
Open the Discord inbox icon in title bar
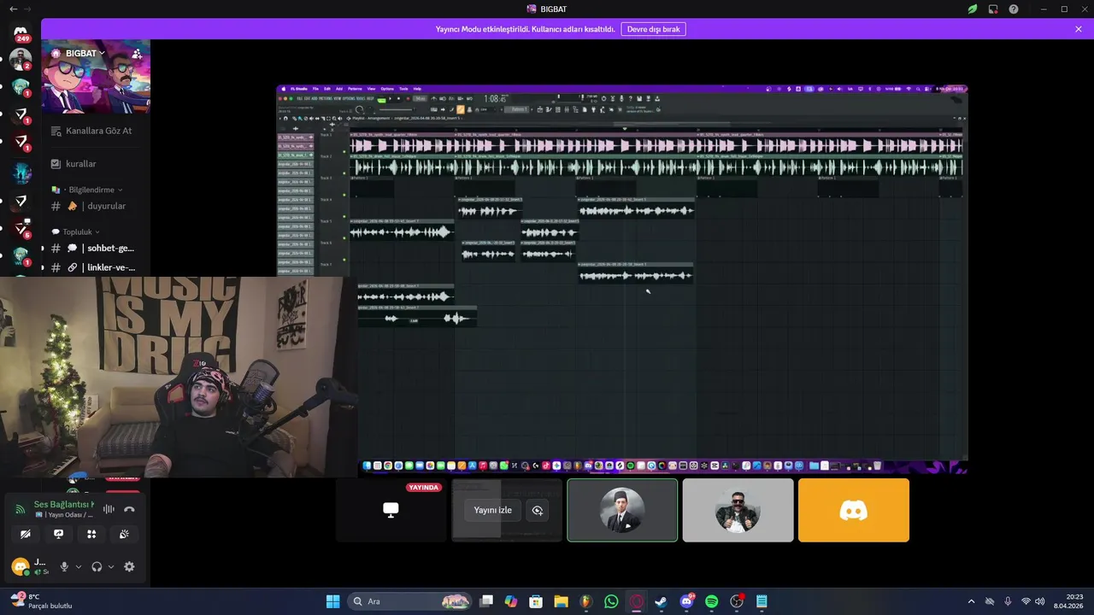[993, 9]
